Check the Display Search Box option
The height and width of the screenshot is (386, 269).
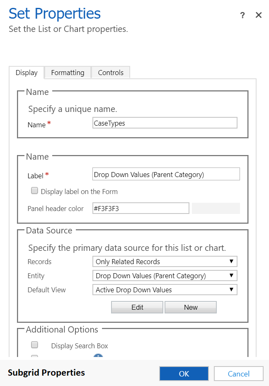(35, 345)
